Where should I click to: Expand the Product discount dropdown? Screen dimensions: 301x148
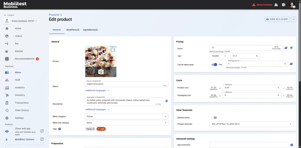[x=251, y=124]
